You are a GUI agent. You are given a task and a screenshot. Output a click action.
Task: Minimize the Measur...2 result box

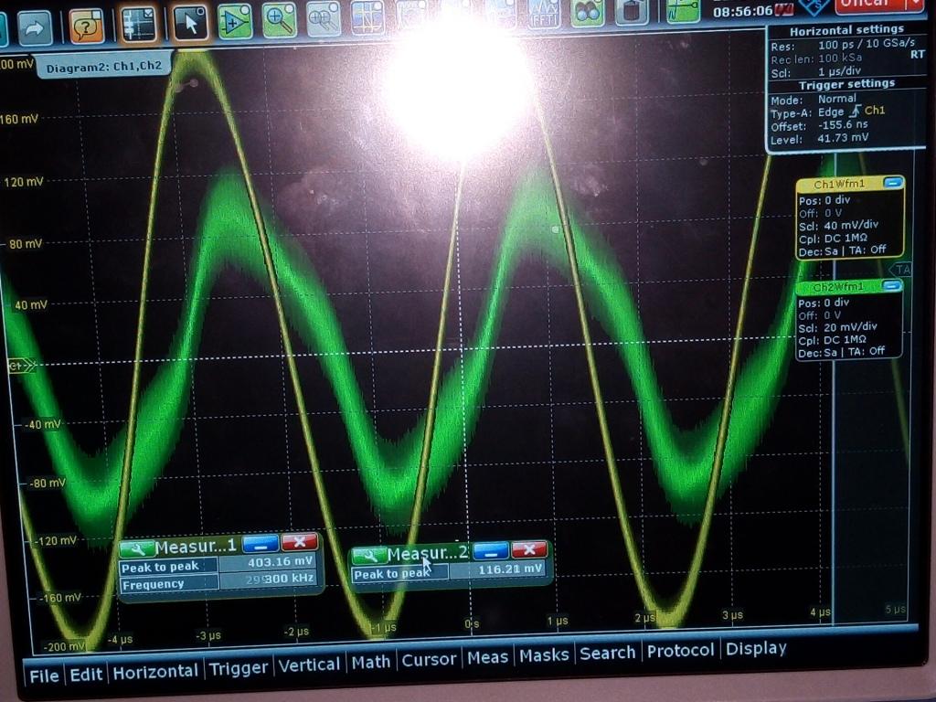pyautogui.click(x=491, y=550)
